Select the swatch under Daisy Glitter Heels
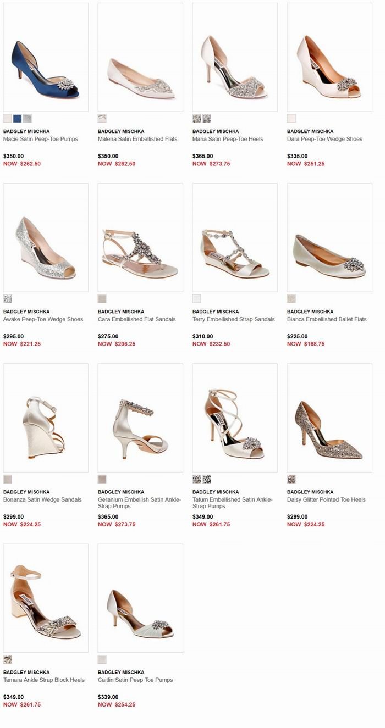 291,479
